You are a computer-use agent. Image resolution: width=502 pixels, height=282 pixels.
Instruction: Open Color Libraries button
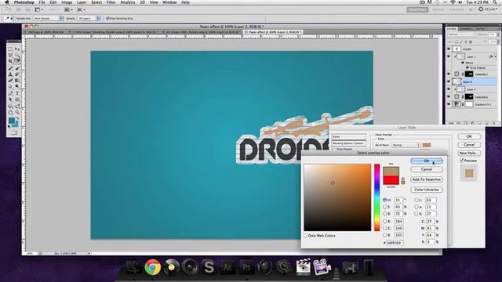point(427,190)
